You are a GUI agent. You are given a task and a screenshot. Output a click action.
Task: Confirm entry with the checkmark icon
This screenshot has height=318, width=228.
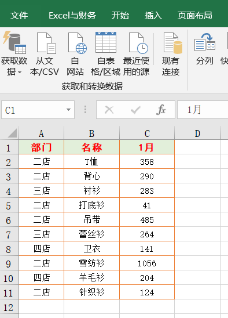coord(135,110)
